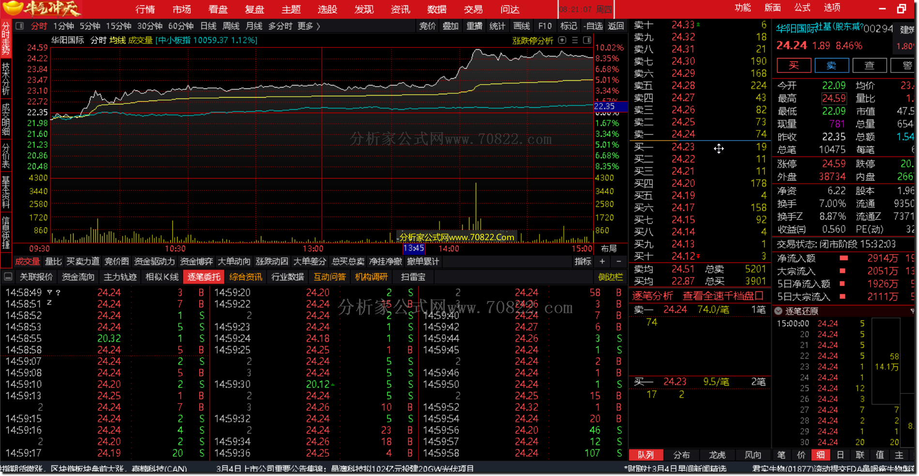Click the 13:45 time marker on axis
Viewport: 919px width, 476px height.
click(414, 248)
